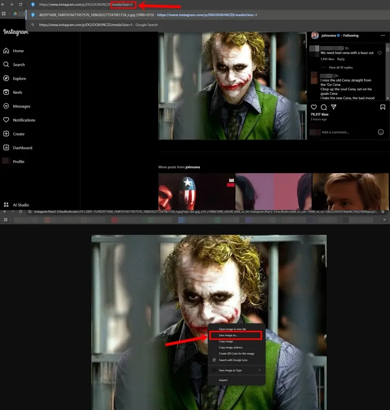This screenshot has width=390, height=410.
Task: Open emoji picker in comment box
Action: tap(381, 132)
